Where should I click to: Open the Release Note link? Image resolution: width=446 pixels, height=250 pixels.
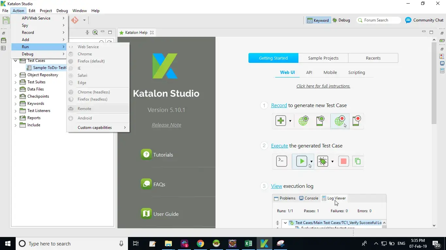point(166,125)
